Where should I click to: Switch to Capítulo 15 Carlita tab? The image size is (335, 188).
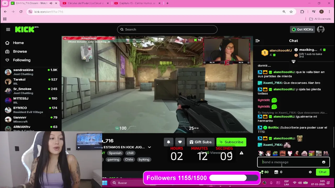pyautogui.click(x=137, y=3)
